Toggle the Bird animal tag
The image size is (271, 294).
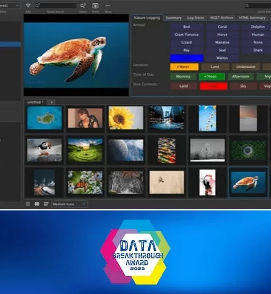click(x=187, y=27)
